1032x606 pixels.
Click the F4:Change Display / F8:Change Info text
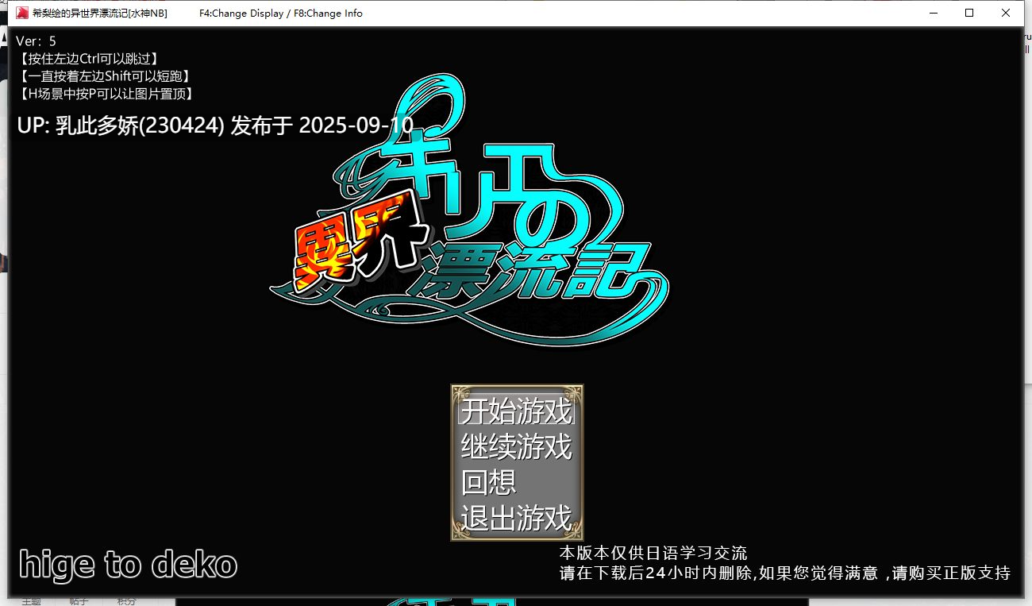pos(281,14)
